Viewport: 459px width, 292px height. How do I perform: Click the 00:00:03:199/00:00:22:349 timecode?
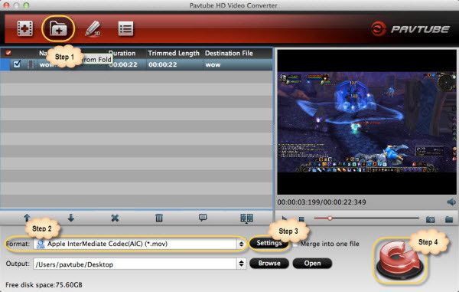tap(322, 202)
